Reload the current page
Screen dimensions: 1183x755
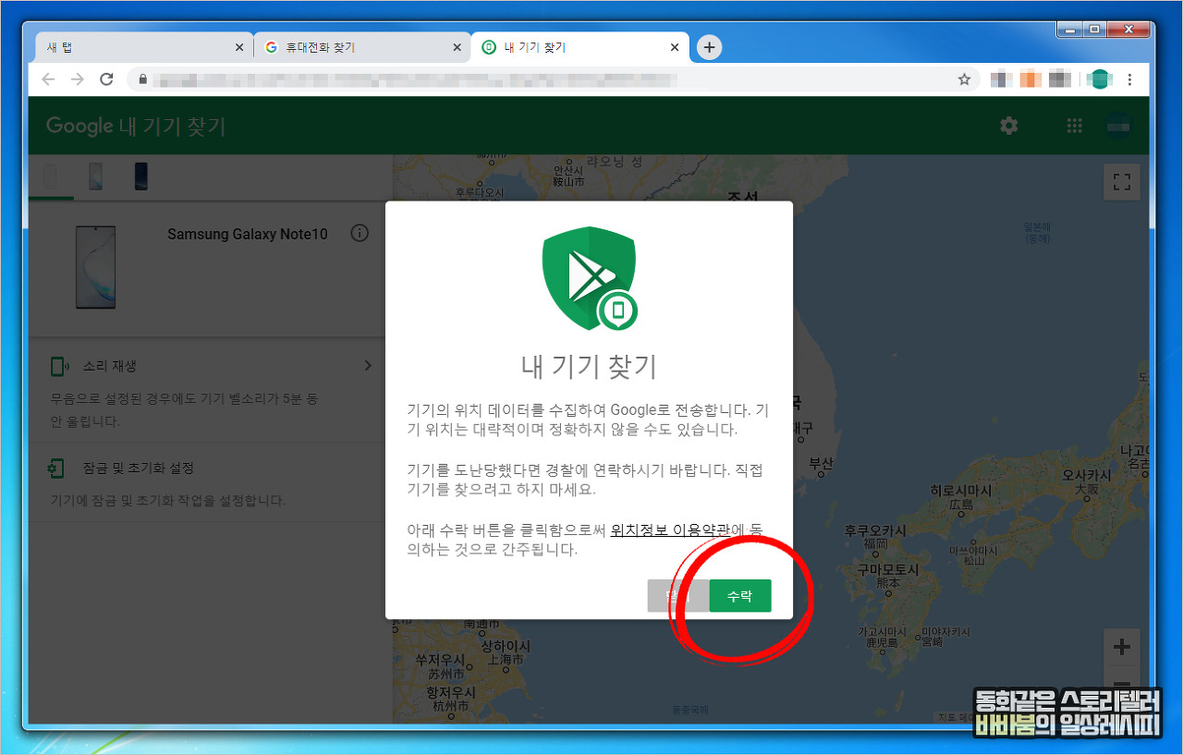pyautogui.click(x=106, y=79)
